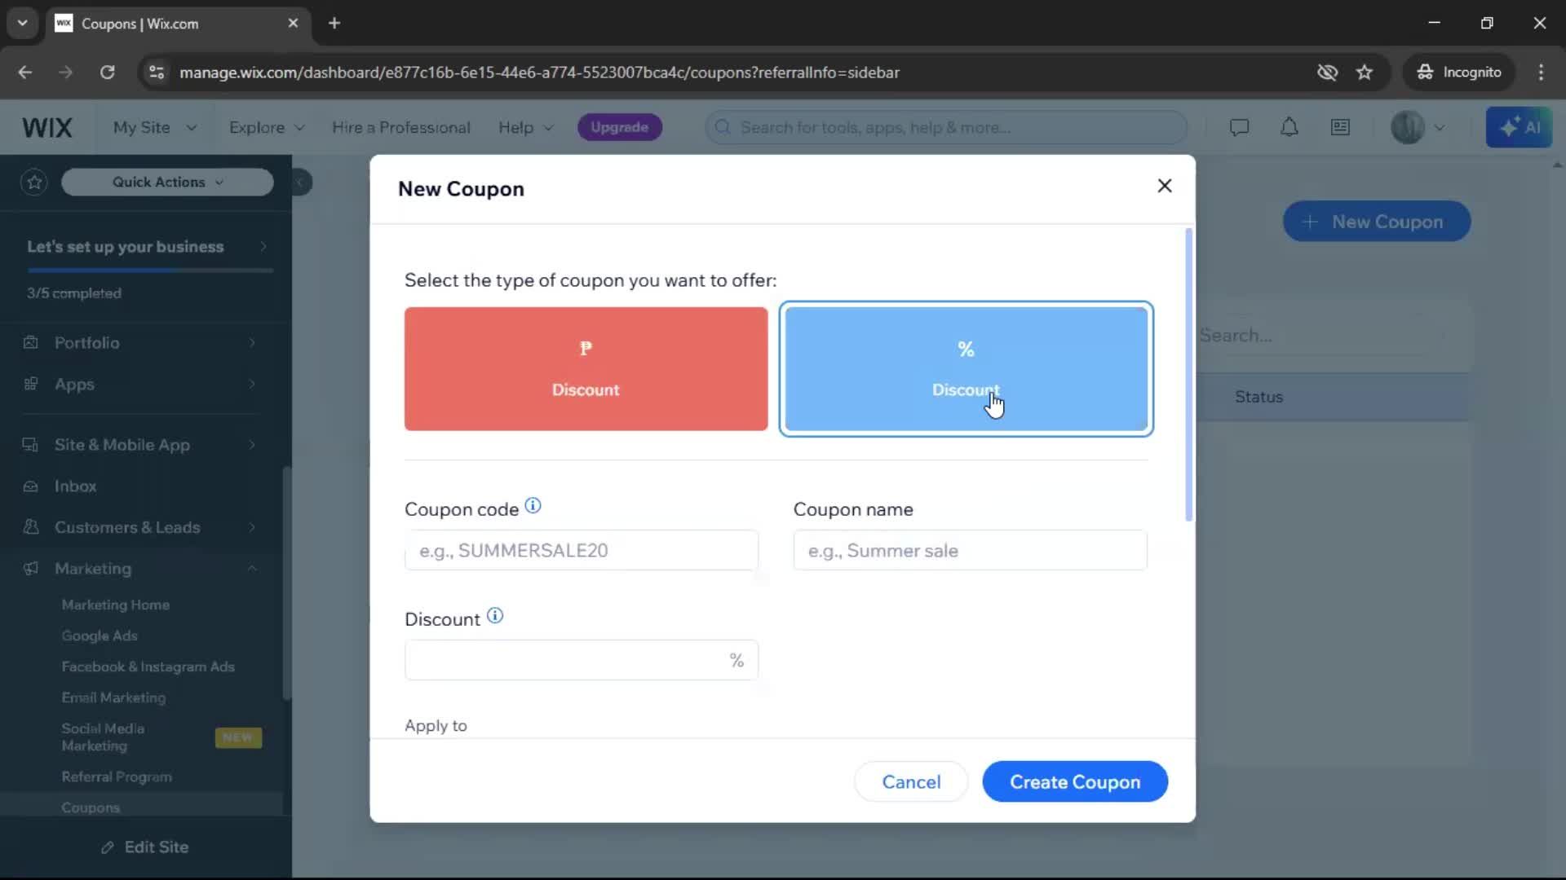Open the news feed icon
Screen dimensions: 1566x880
1340,127
